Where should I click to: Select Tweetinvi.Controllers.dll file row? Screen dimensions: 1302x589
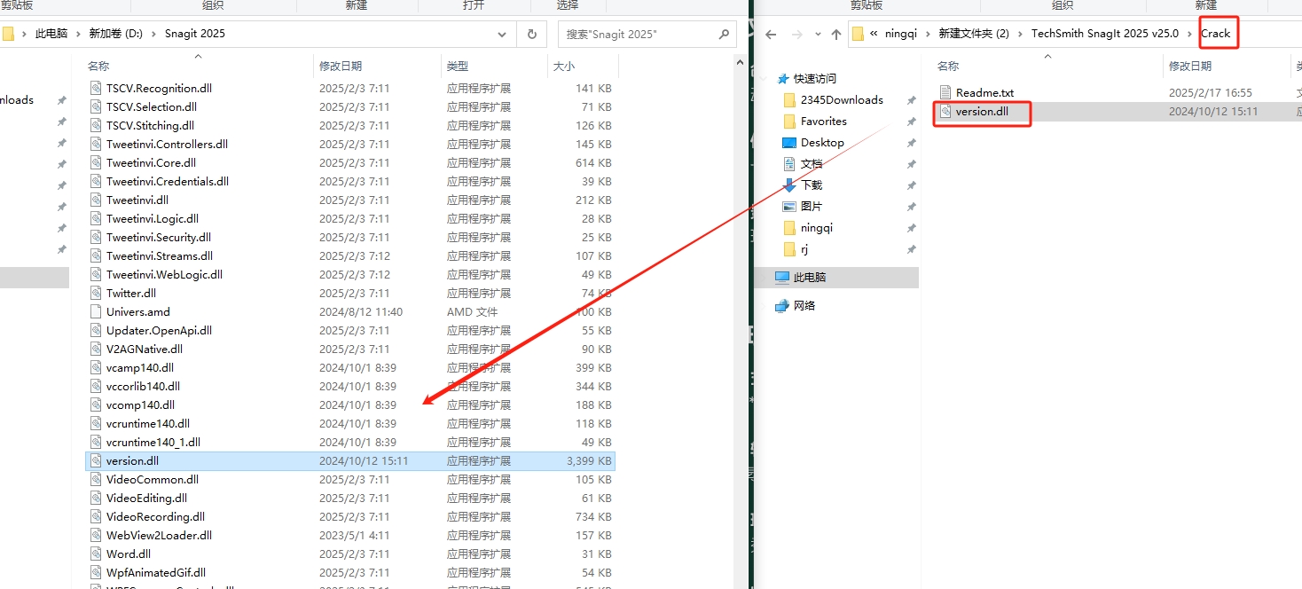[x=349, y=144]
